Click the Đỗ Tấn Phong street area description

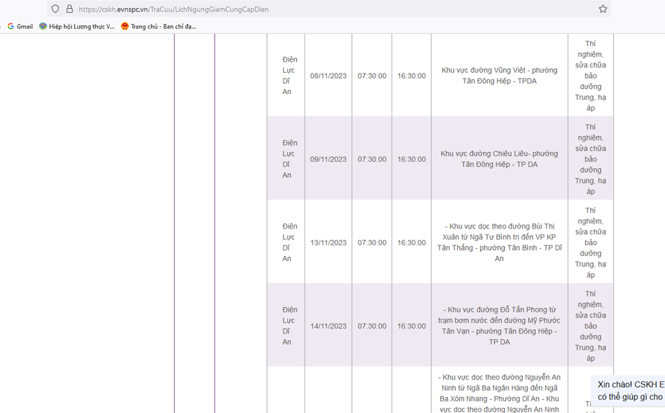(x=499, y=326)
